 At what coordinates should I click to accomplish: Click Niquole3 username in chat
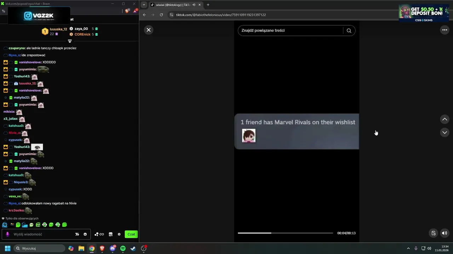21,182
